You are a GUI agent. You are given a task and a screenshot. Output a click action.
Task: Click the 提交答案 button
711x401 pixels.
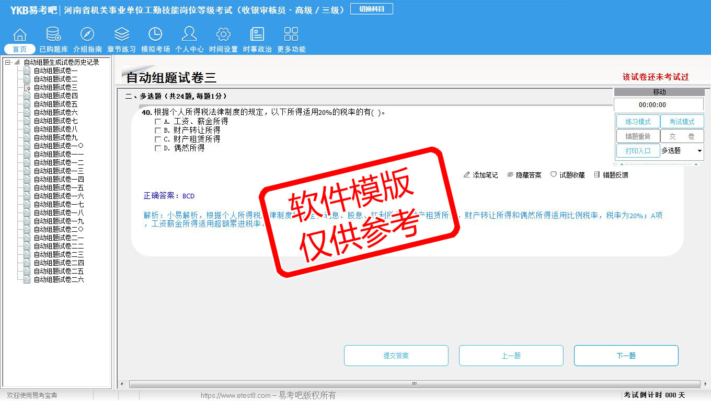pos(396,356)
